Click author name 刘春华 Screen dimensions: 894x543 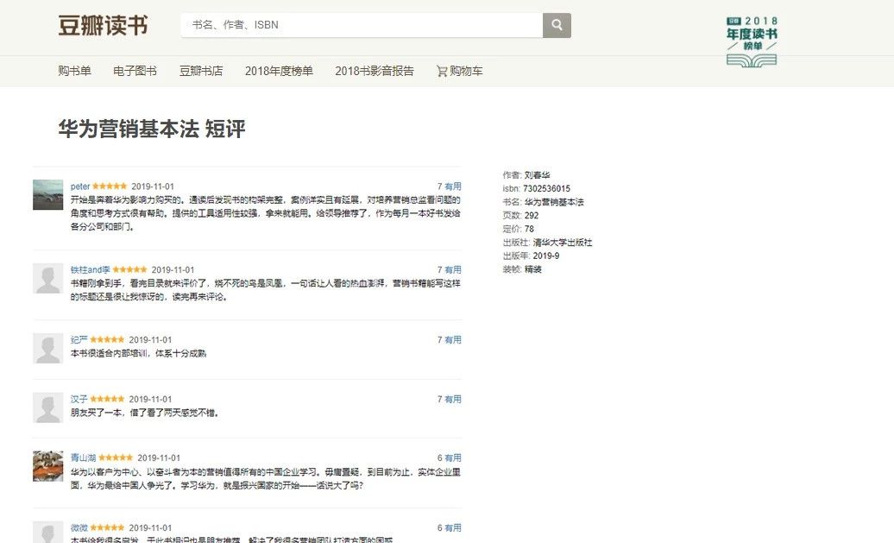537,175
